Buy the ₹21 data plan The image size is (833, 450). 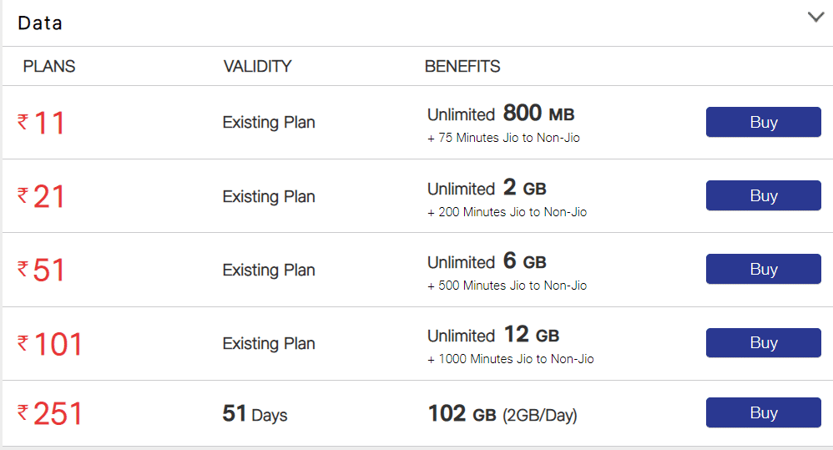coord(763,195)
